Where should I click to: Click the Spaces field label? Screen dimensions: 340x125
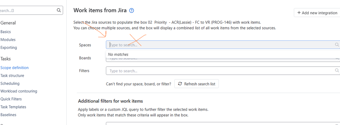[x=85, y=45]
